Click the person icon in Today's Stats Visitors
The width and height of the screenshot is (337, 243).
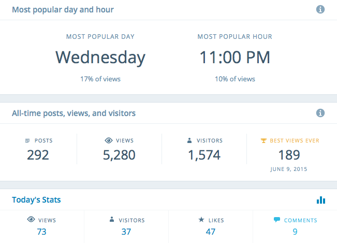[111, 220]
